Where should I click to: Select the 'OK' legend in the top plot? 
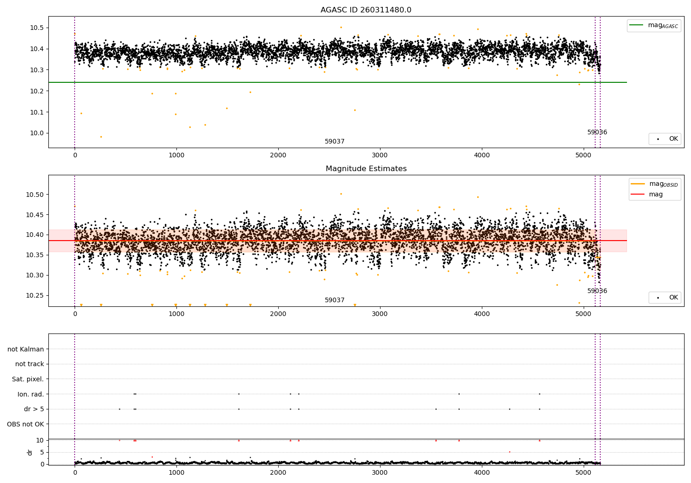coord(665,138)
